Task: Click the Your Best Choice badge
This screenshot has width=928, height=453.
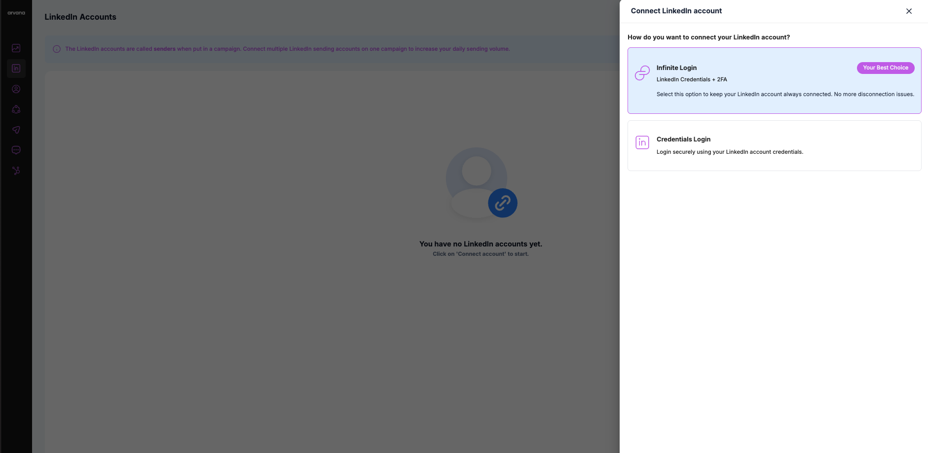Action: click(x=886, y=68)
